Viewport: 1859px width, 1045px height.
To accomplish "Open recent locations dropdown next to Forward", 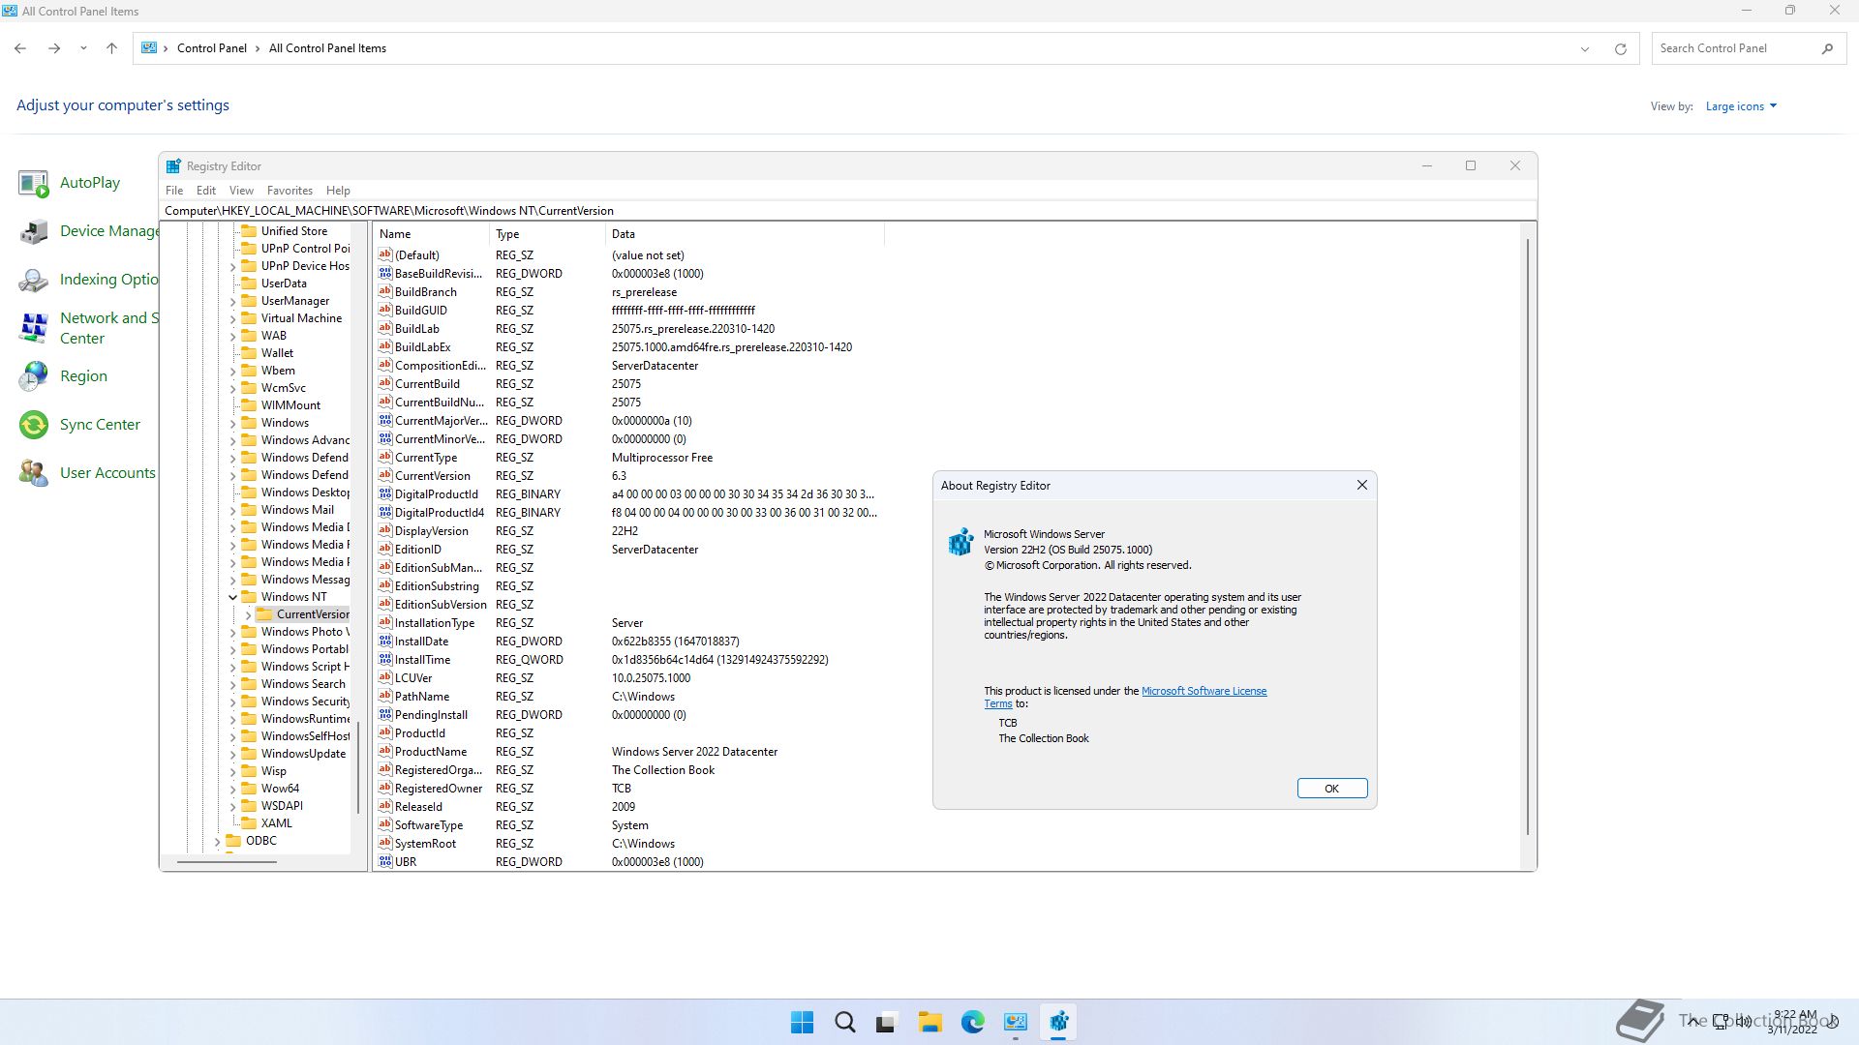I will click(83, 48).
